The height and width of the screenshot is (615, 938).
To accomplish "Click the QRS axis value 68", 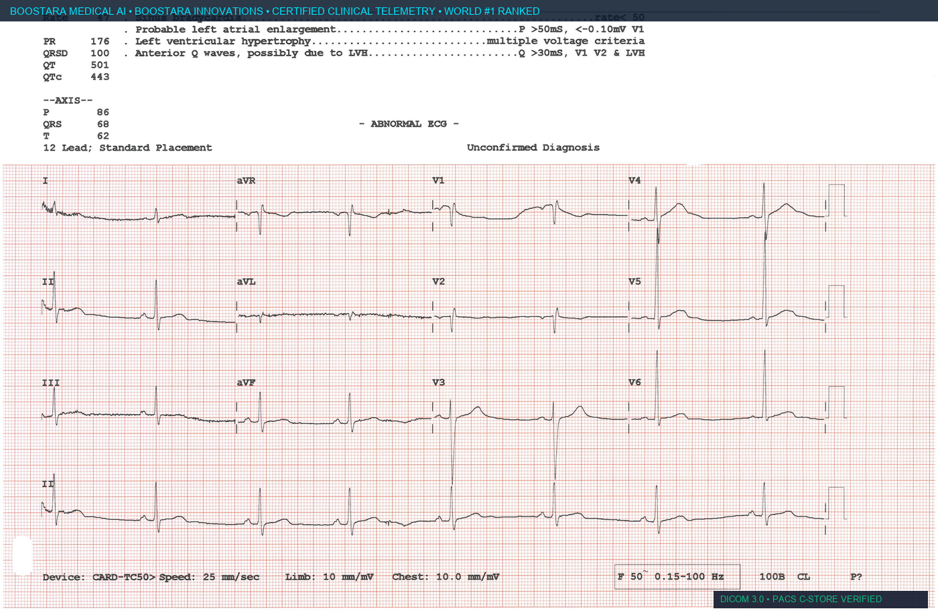I will click(x=103, y=125).
